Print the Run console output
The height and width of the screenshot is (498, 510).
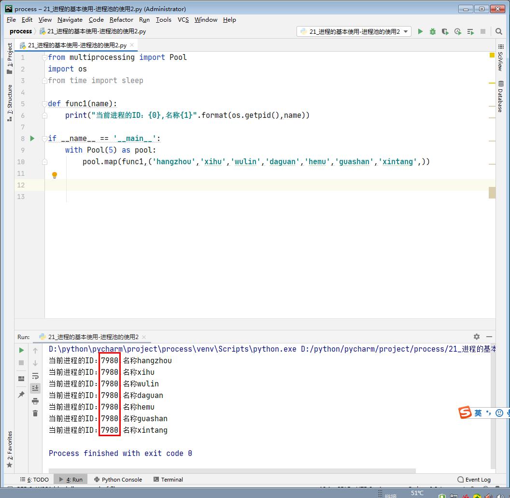(35, 401)
